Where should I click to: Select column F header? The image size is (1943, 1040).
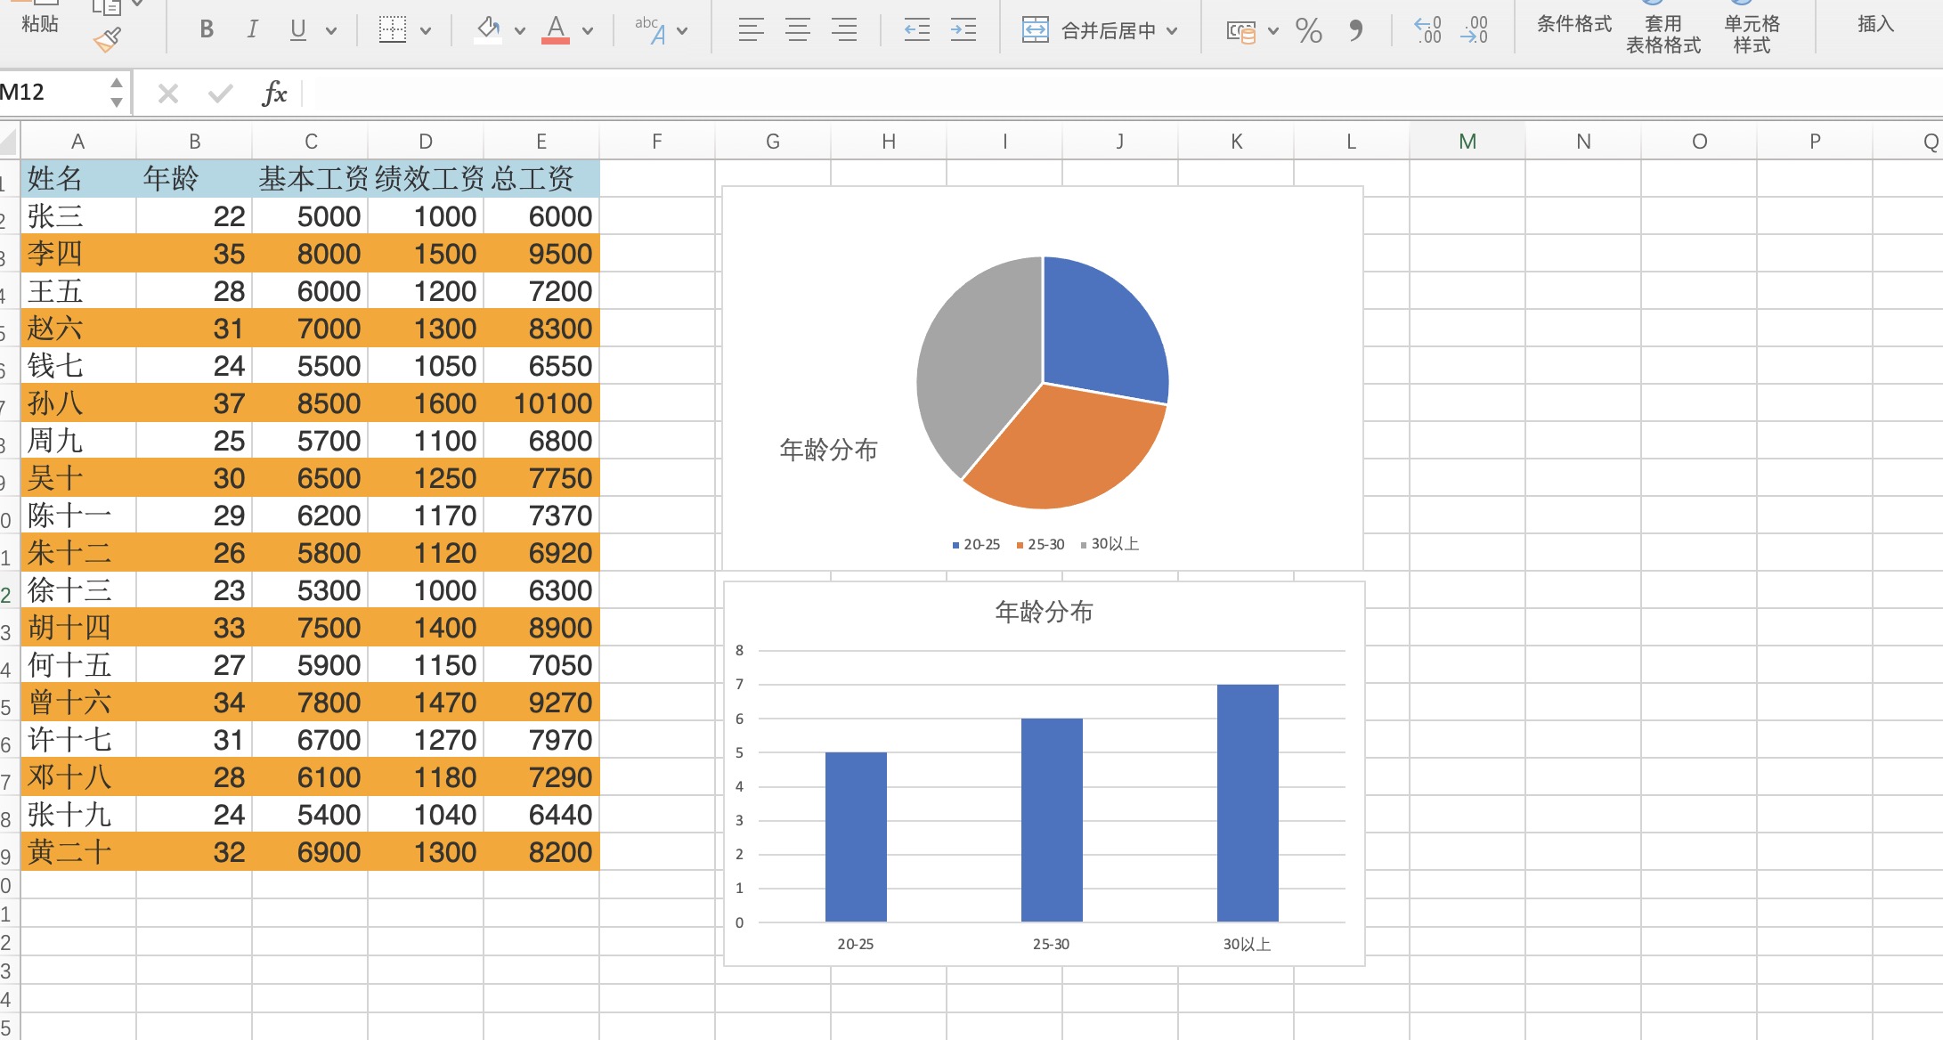pos(657,142)
